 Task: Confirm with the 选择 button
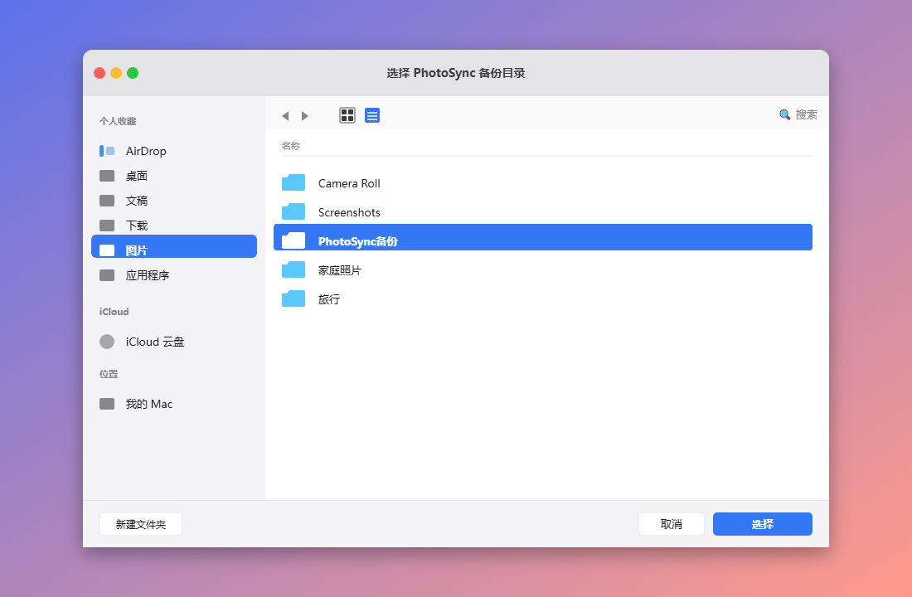763,524
